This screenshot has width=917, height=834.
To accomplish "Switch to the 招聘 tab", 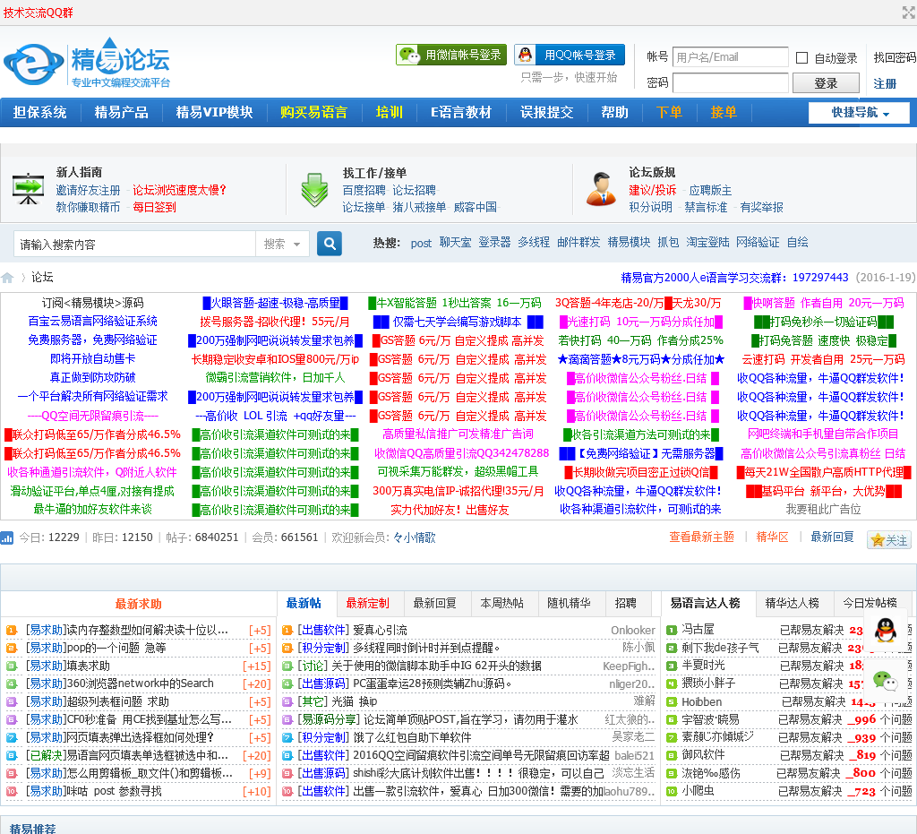I will click(x=625, y=603).
